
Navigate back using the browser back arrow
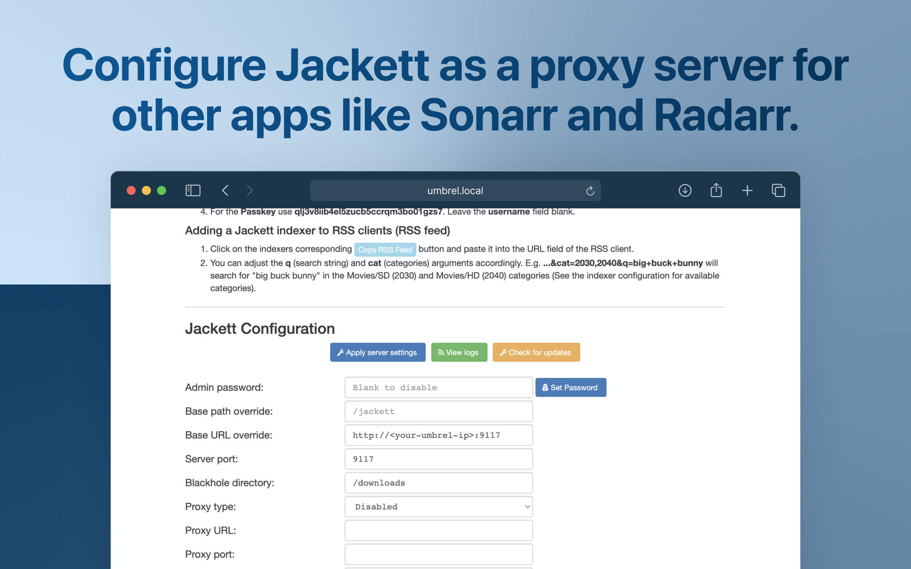point(226,190)
